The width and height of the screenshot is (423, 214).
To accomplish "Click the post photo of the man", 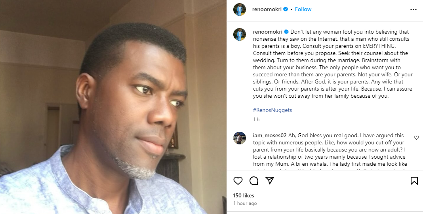I will pos(113,107).
